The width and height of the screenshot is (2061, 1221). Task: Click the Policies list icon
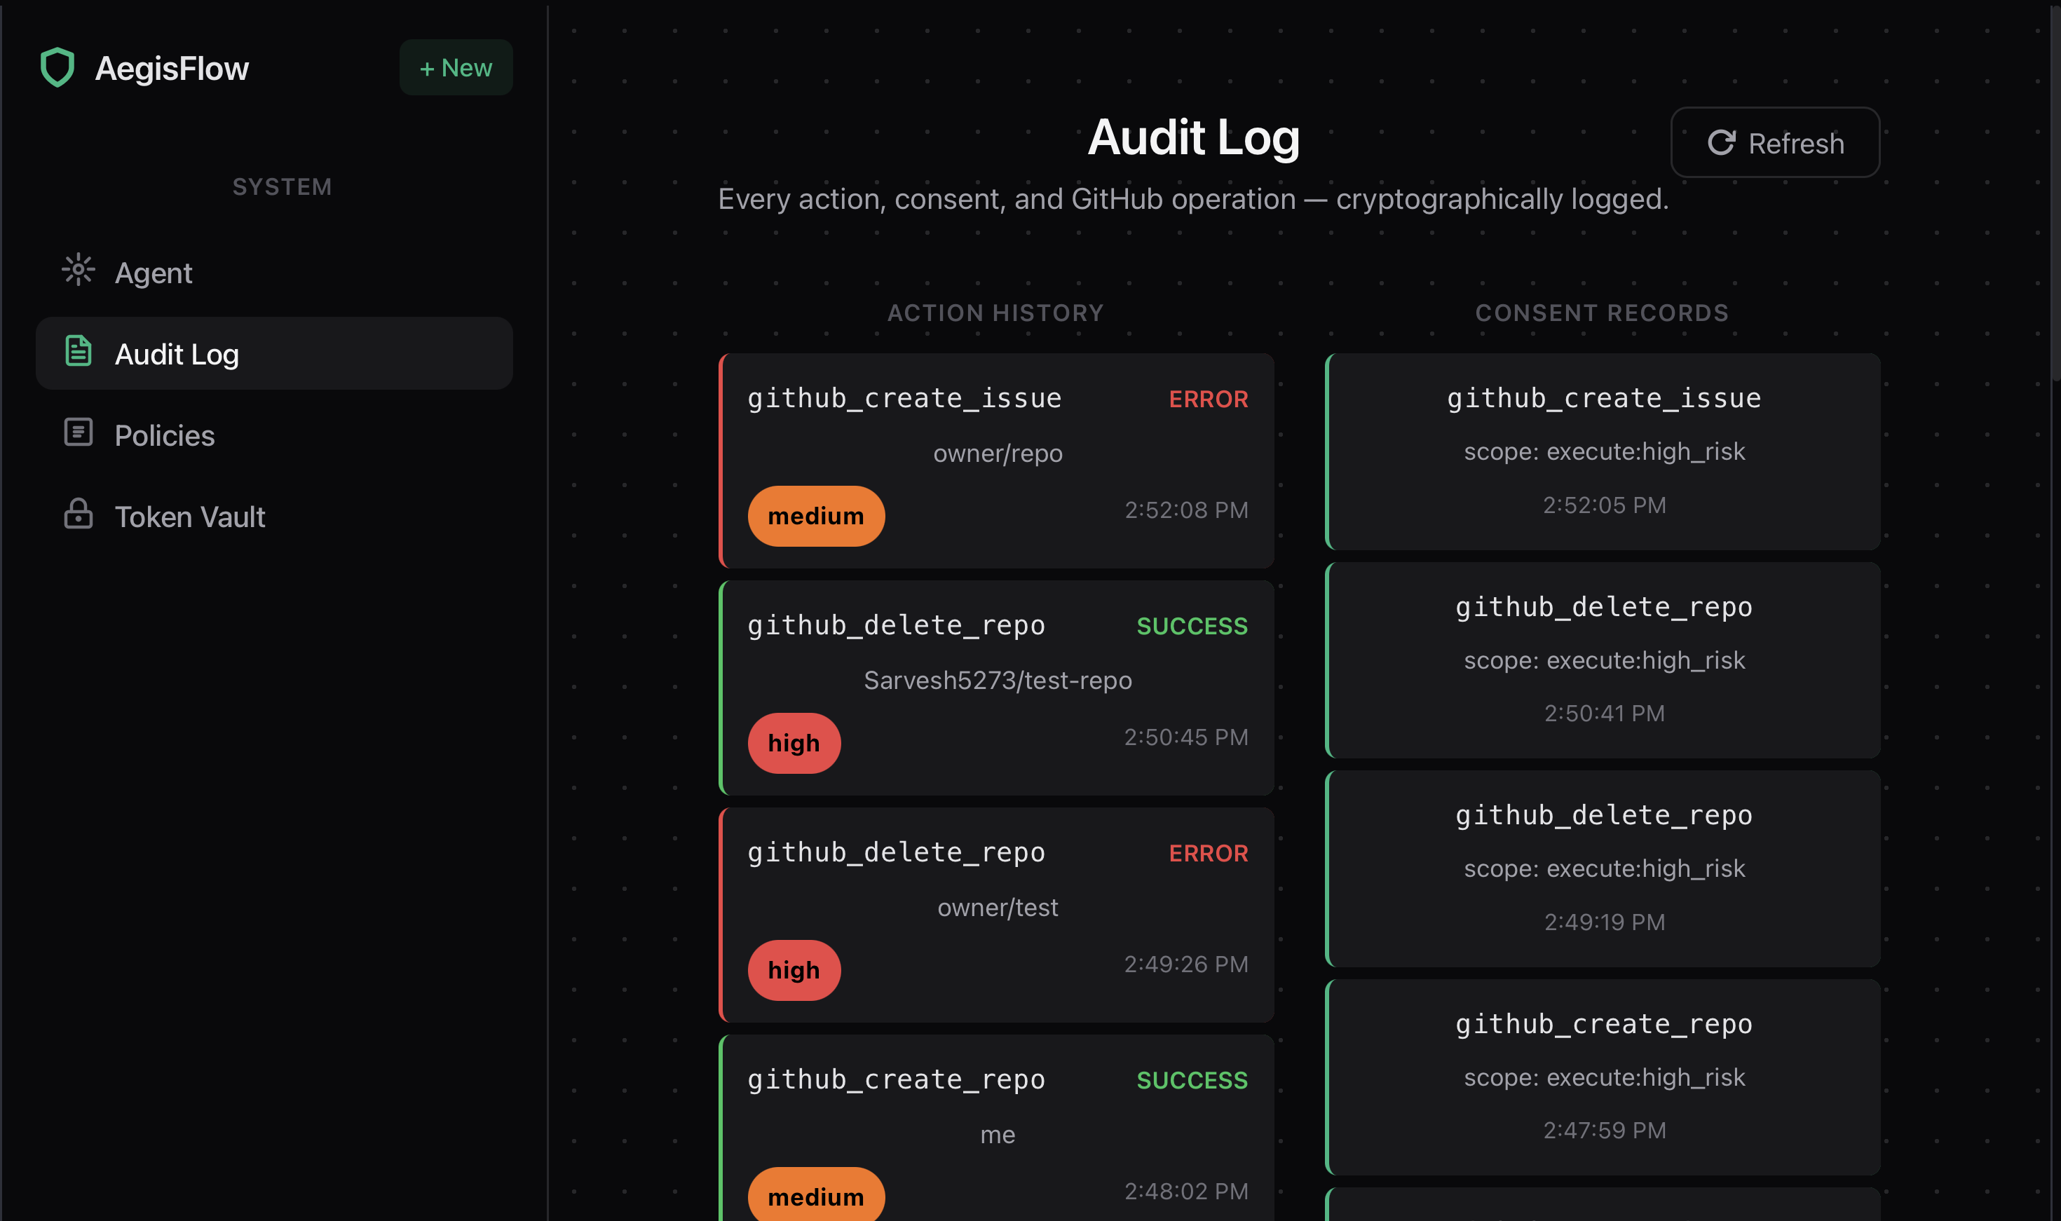78,432
